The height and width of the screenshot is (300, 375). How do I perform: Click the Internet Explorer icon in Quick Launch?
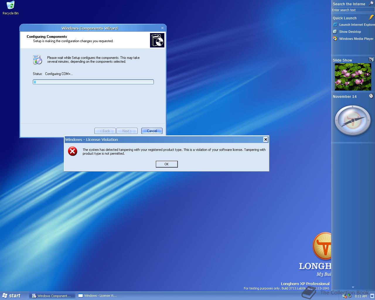(335, 25)
